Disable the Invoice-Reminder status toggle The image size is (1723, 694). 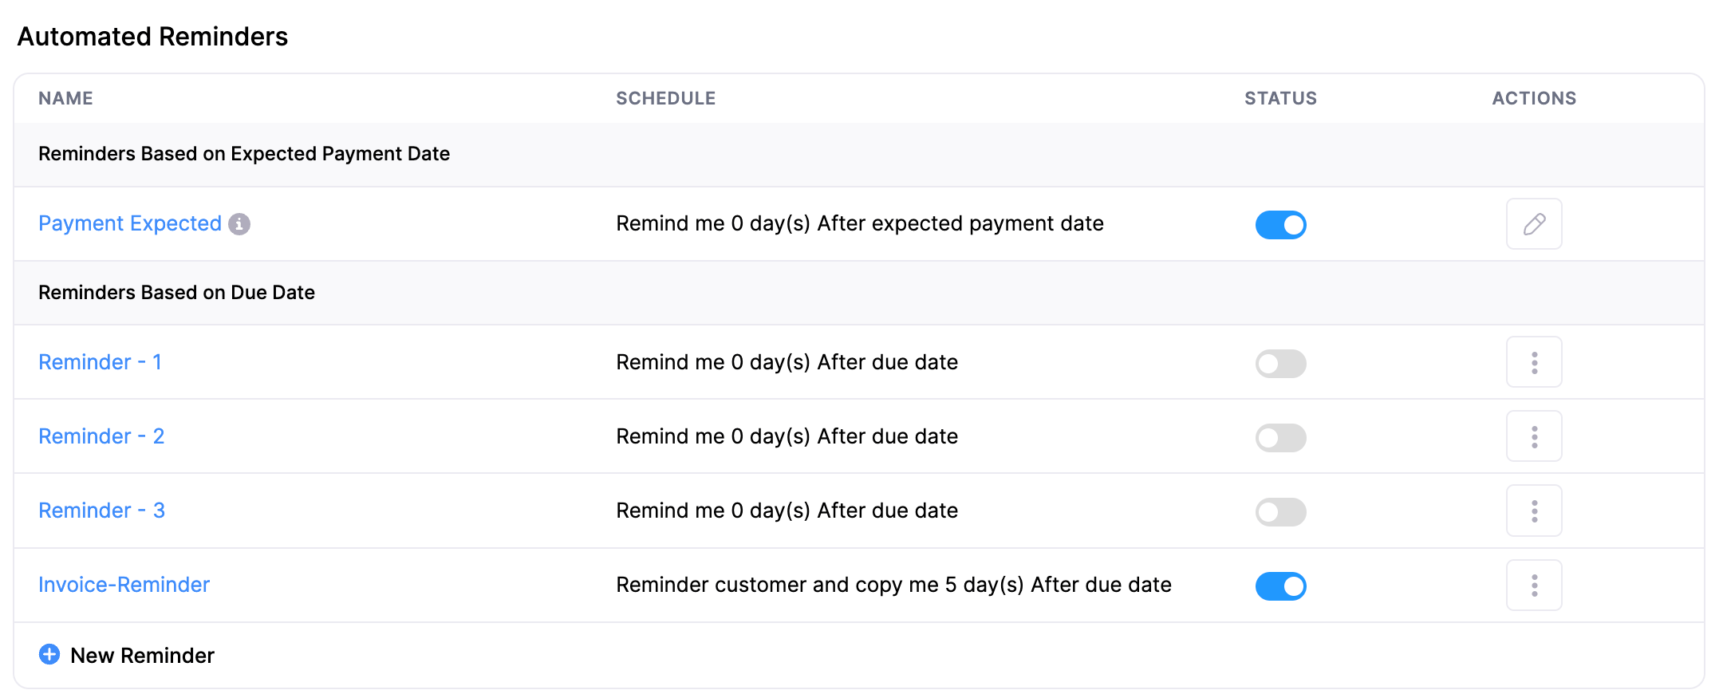[x=1280, y=586]
